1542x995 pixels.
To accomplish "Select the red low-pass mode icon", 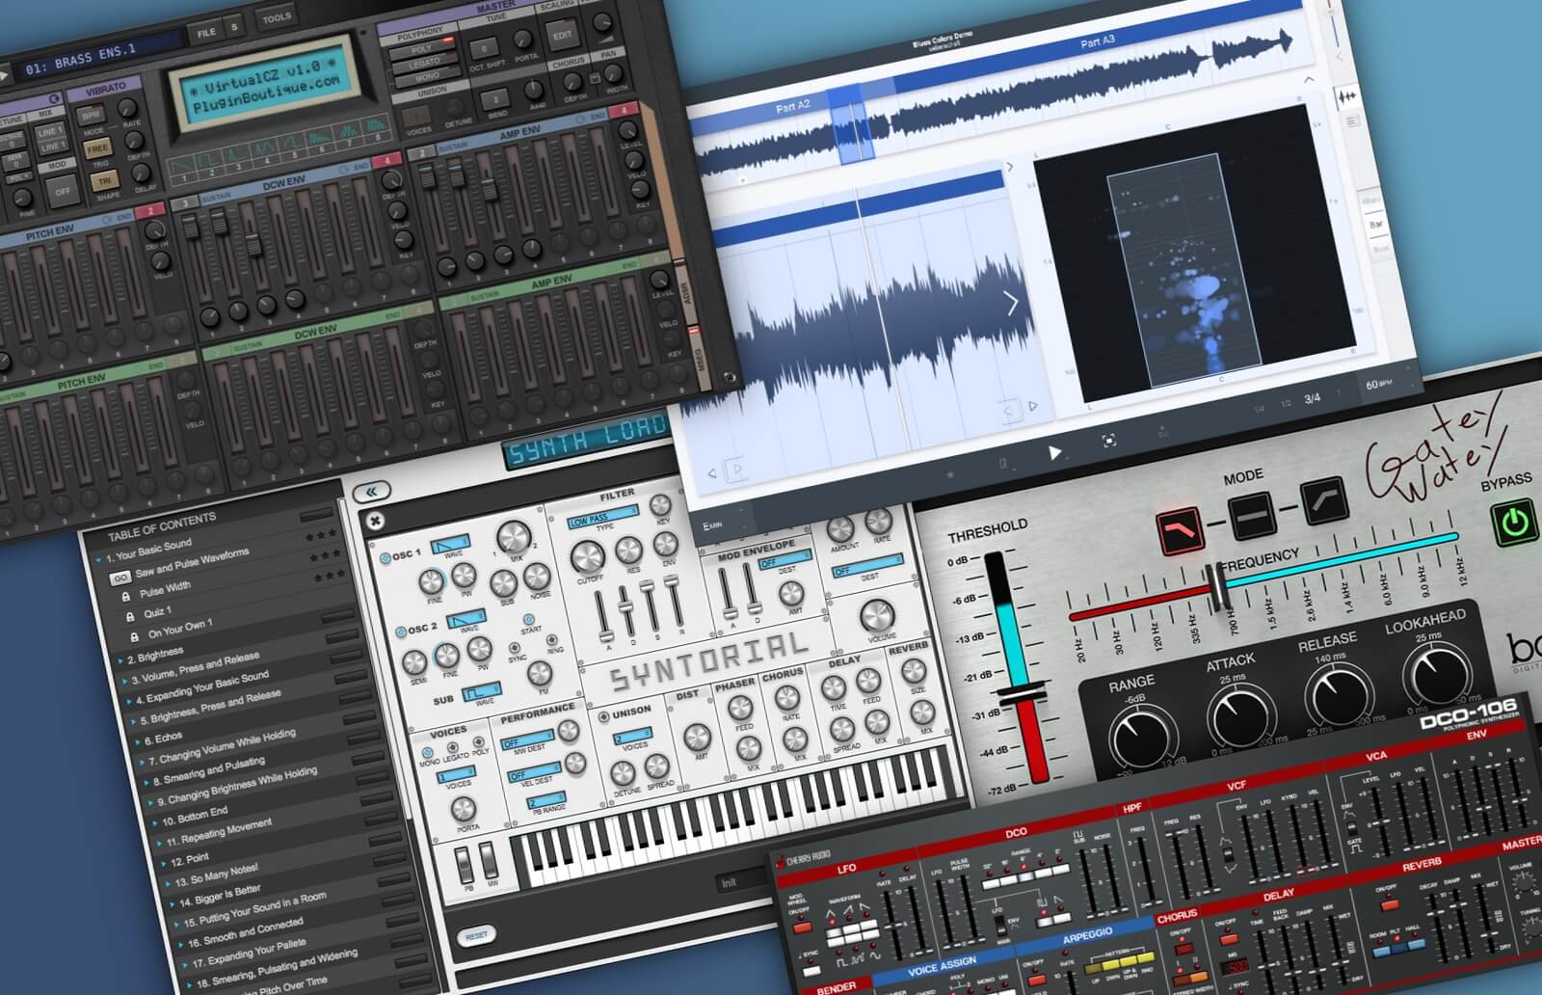I will (1179, 530).
